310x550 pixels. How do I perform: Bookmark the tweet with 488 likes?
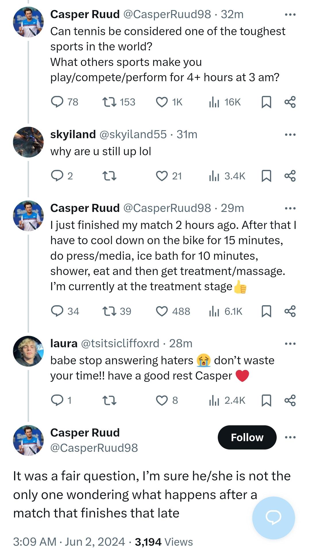pos(266,311)
